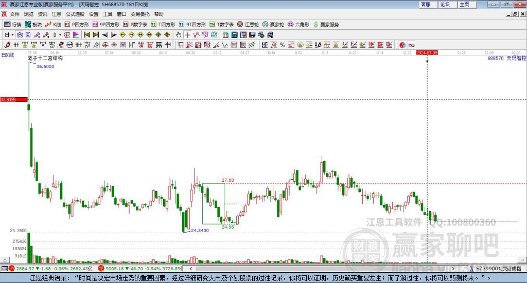Open the 窗口 menu
The height and width of the screenshot is (283, 527).
coord(121,14)
